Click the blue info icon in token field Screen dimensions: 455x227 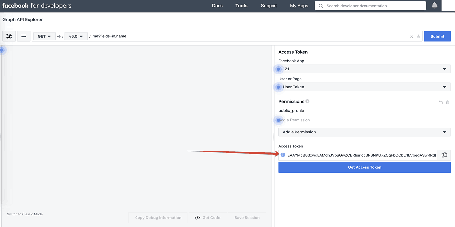click(283, 155)
